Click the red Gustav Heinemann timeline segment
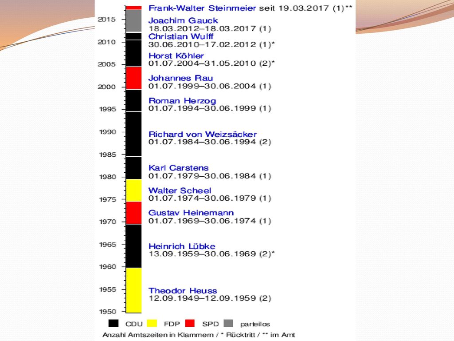The height and width of the screenshot is (341, 454). (134, 213)
